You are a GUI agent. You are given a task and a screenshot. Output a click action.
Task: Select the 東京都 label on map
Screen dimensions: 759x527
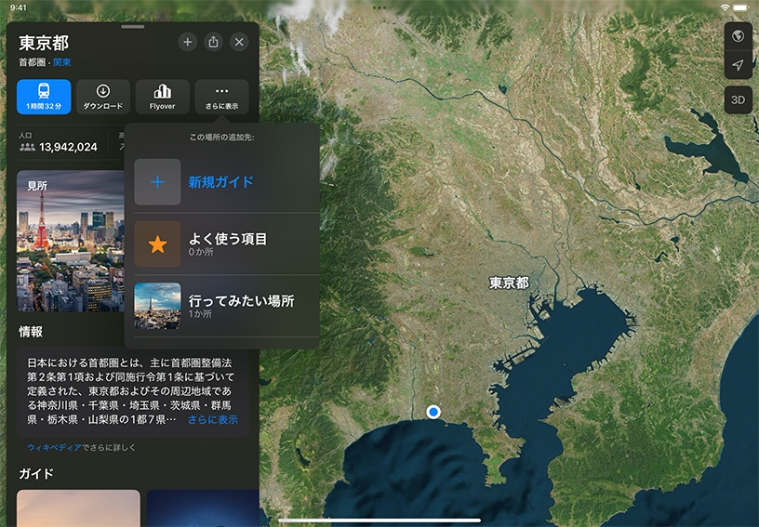click(509, 283)
